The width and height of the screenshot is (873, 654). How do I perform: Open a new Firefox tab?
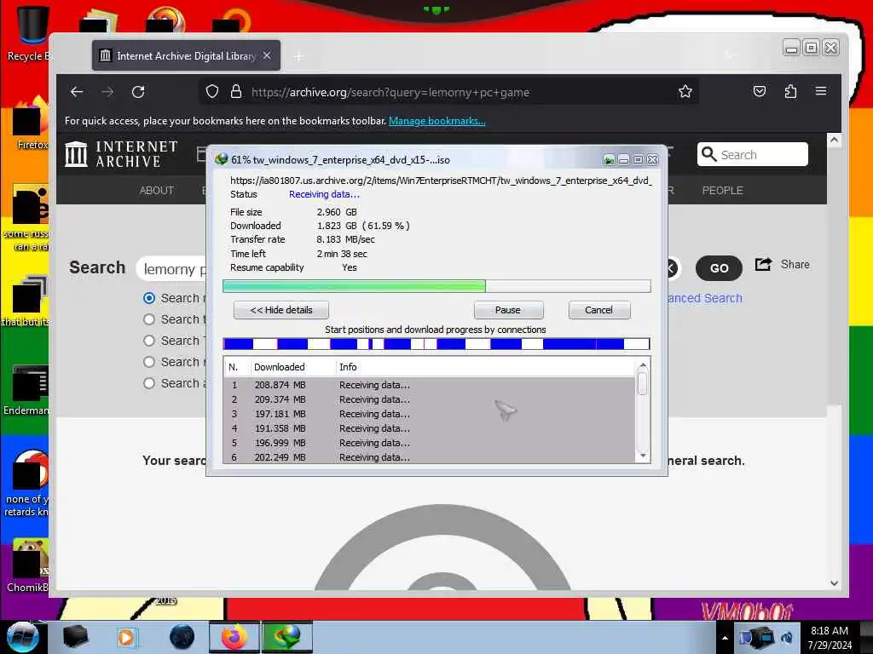[x=299, y=56]
